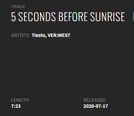Click the seconds 23 in the track length
Viewport: 134px width, 116px height.
click(x=18, y=106)
